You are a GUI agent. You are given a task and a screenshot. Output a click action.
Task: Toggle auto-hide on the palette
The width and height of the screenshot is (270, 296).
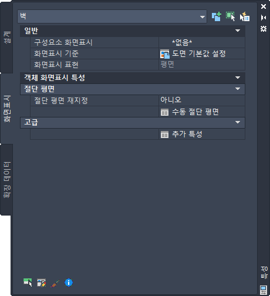(x=264, y=18)
